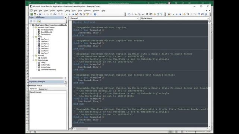Click the Excel macro record status icon

pyautogui.click(x=35, y=132)
